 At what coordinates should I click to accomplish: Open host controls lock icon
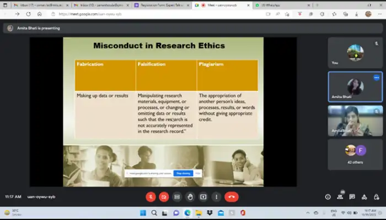pyautogui.click(x=375, y=196)
